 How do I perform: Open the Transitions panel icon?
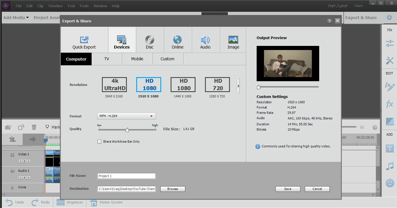point(390,121)
